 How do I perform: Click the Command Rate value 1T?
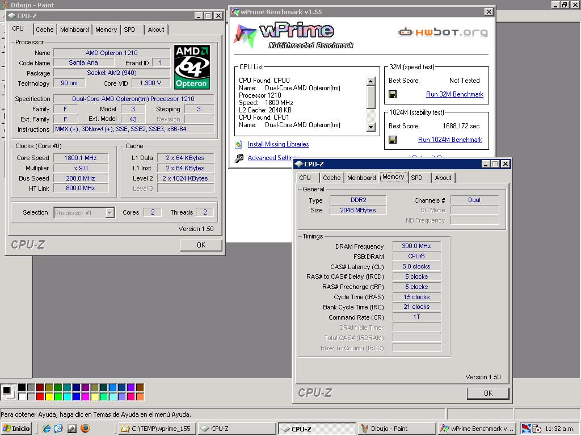point(416,317)
